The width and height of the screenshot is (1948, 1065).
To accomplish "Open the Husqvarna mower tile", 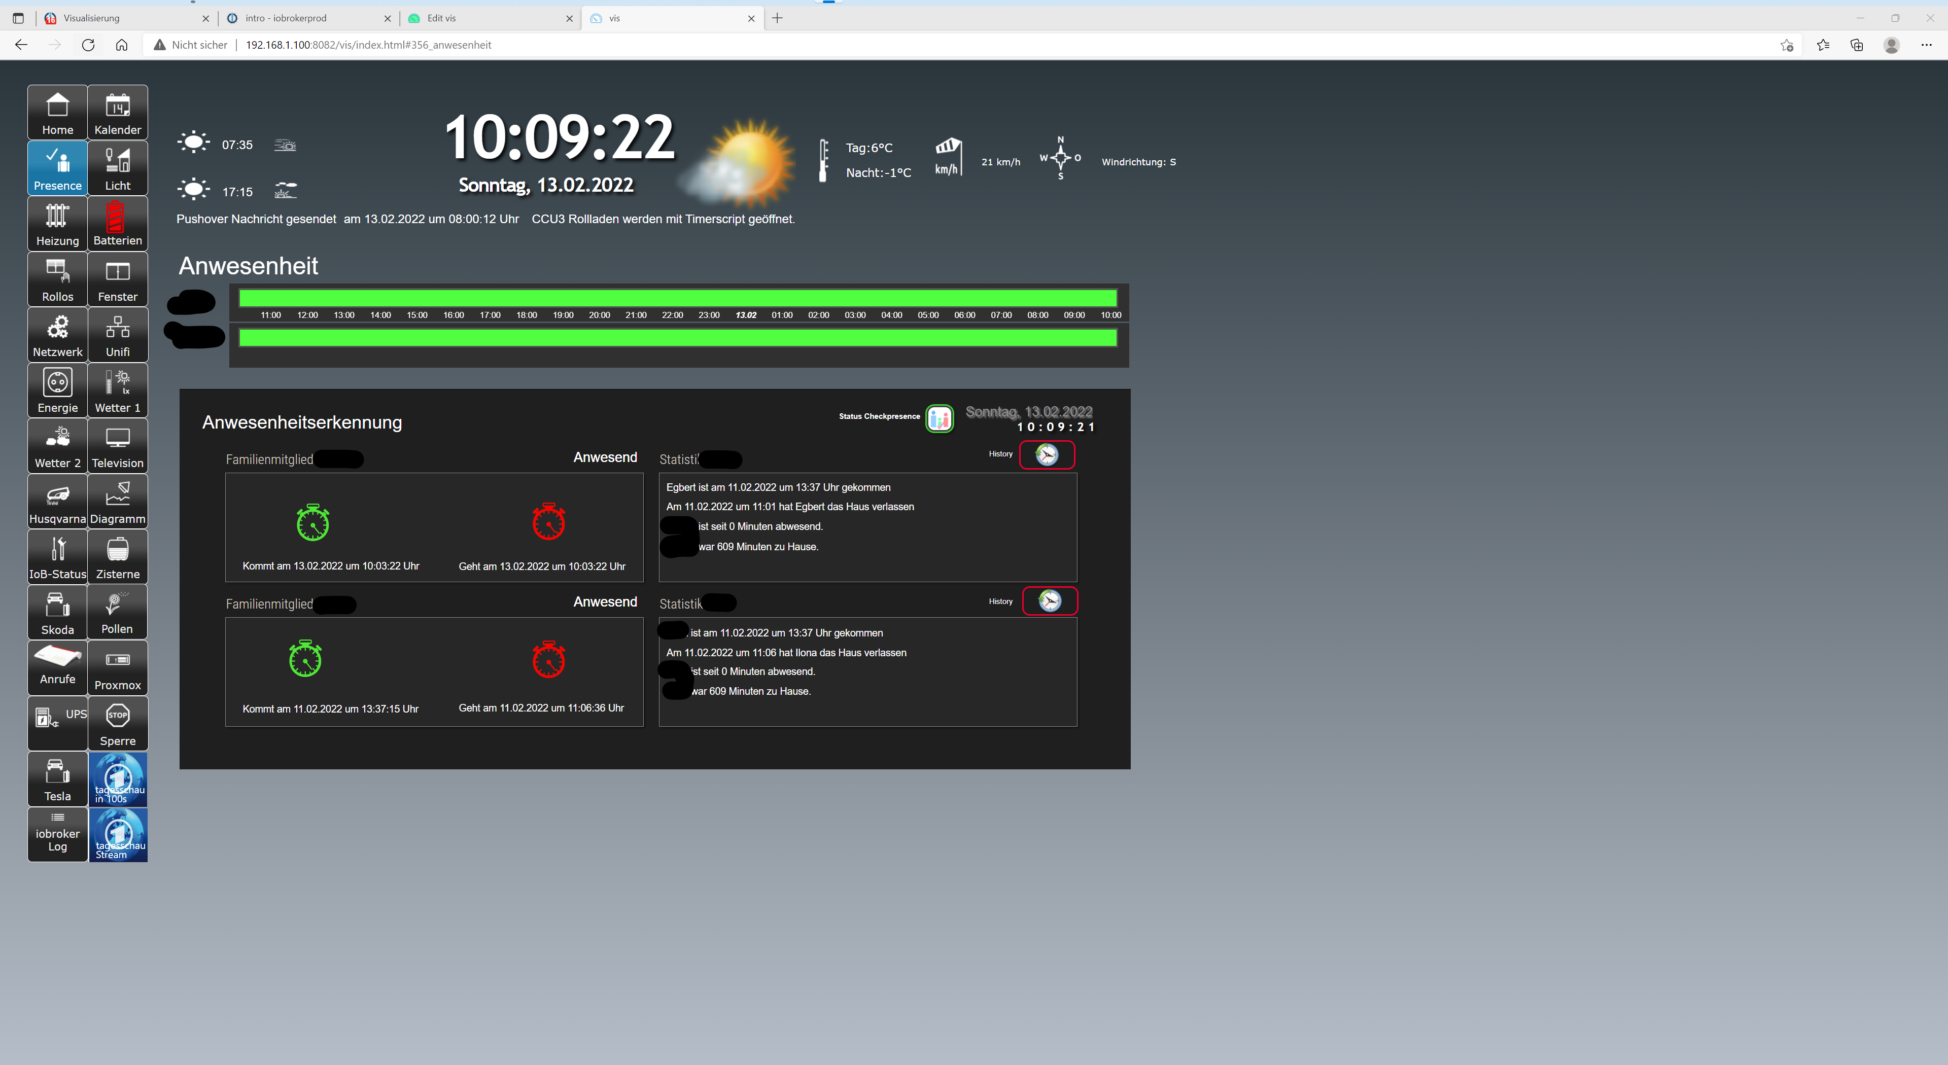I will pyautogui.click(x=57, y=502).
